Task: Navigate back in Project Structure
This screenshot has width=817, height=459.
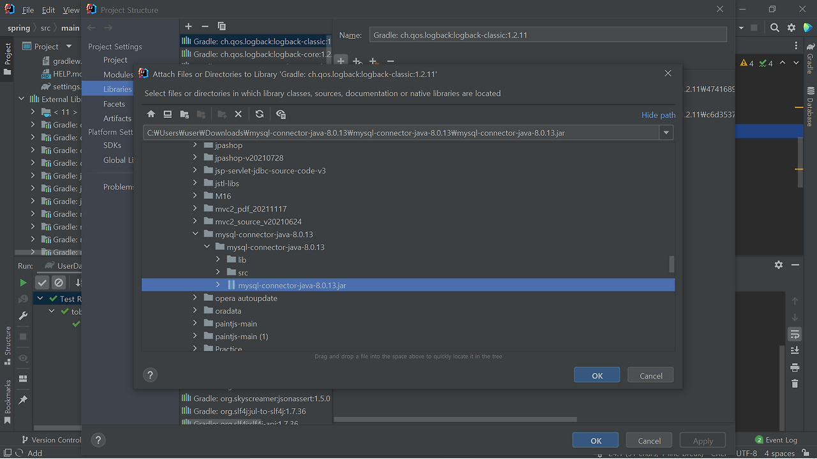Action: coord(91,27)
